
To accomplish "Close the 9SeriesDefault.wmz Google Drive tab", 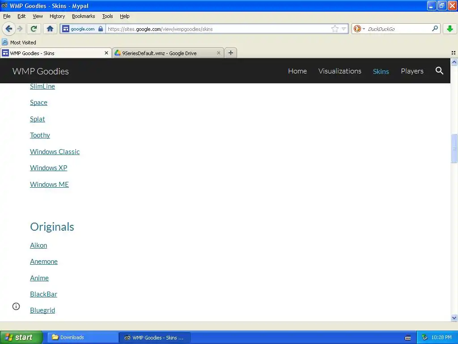I will point(218,53).
